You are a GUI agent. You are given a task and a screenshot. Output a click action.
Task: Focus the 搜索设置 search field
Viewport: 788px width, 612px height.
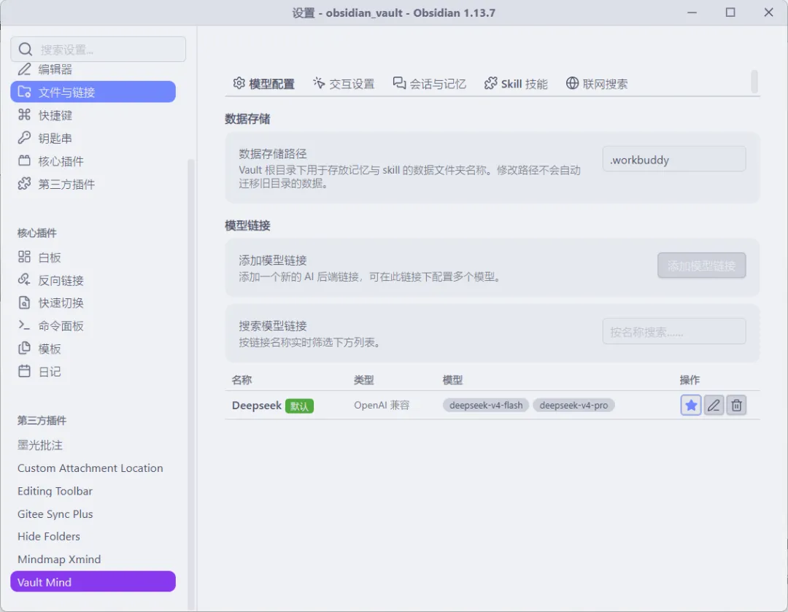tap(98, 50)
